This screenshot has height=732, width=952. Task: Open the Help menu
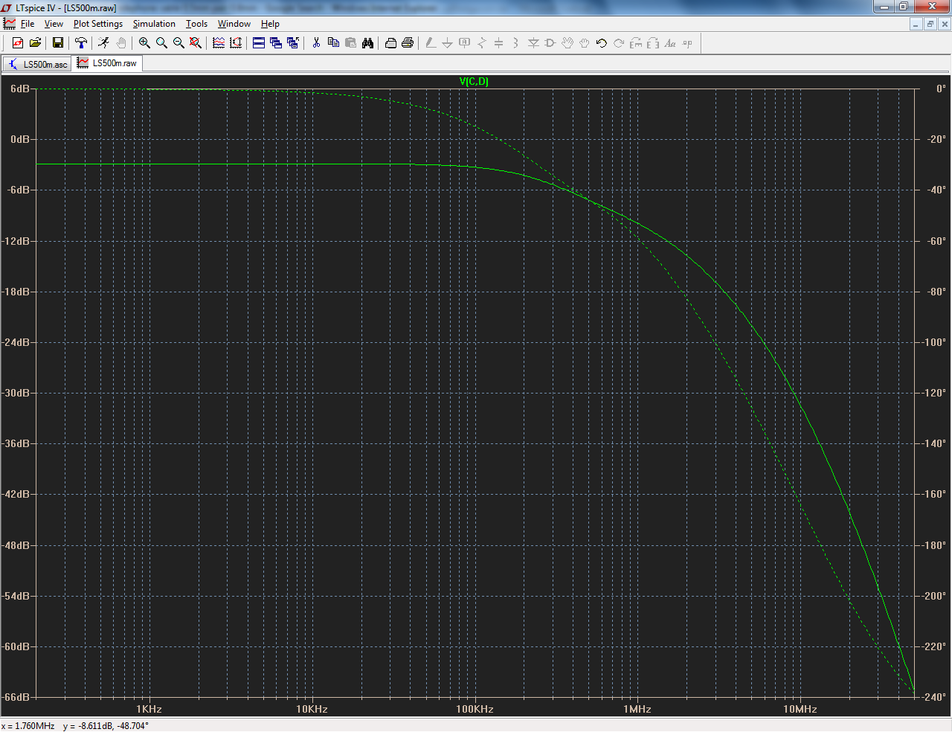tap(270, 24)
